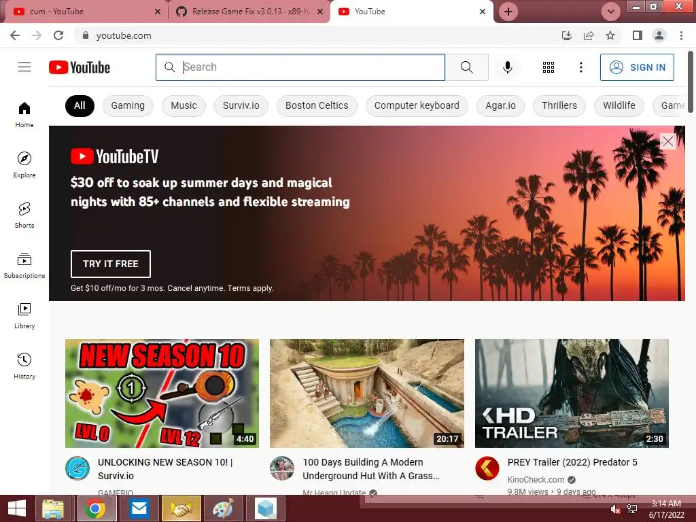Viewport: 696px width, 522px height.
Task: Play the underground hut thumbnail
Action: tap(367, 394)
